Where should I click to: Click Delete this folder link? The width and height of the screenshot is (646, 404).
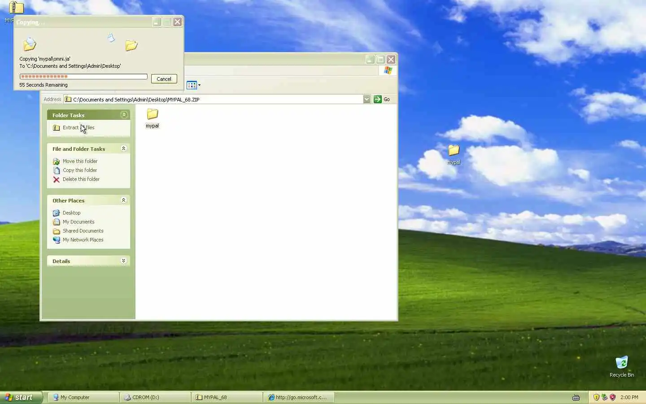pyautogui.click(x=81, y=179)
